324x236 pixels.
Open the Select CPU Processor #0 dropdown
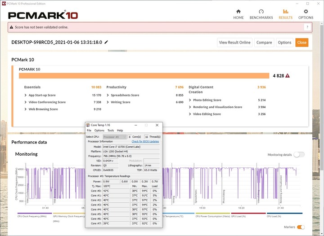(114, 137)
